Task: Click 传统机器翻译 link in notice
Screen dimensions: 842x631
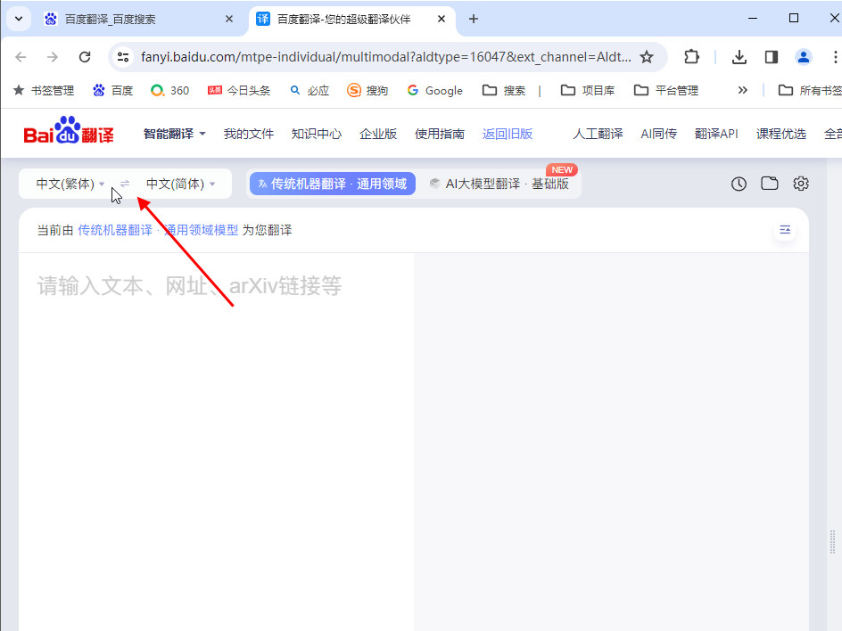Action: click(115, 230)
